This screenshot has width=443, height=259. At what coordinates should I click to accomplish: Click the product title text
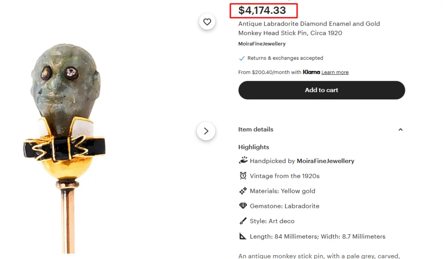coord(309,28)
